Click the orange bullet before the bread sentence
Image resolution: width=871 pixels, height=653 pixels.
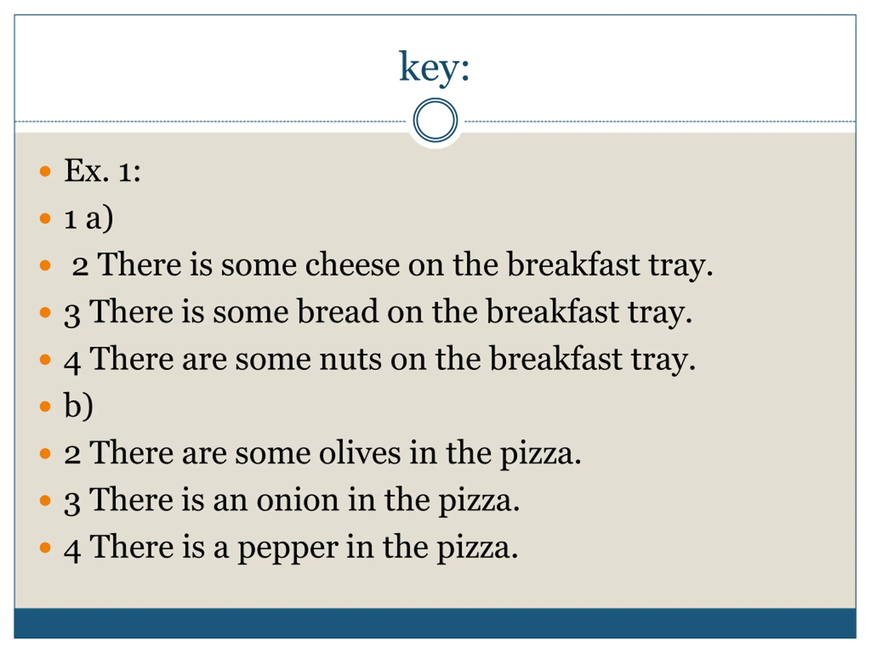pos(45,313)
